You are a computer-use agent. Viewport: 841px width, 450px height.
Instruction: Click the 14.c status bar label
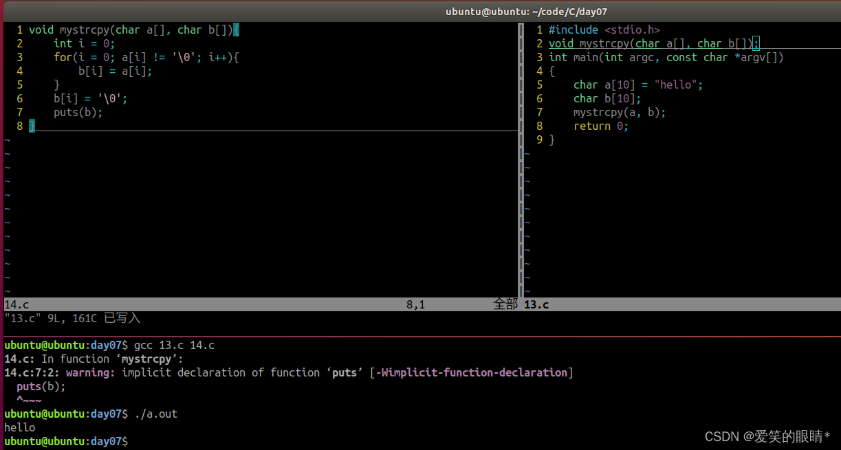click(x=15, y=304)
